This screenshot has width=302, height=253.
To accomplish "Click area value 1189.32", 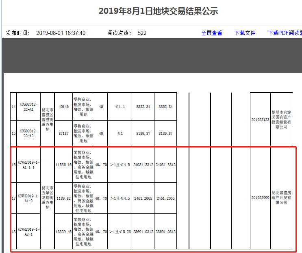I will point(63,198).
